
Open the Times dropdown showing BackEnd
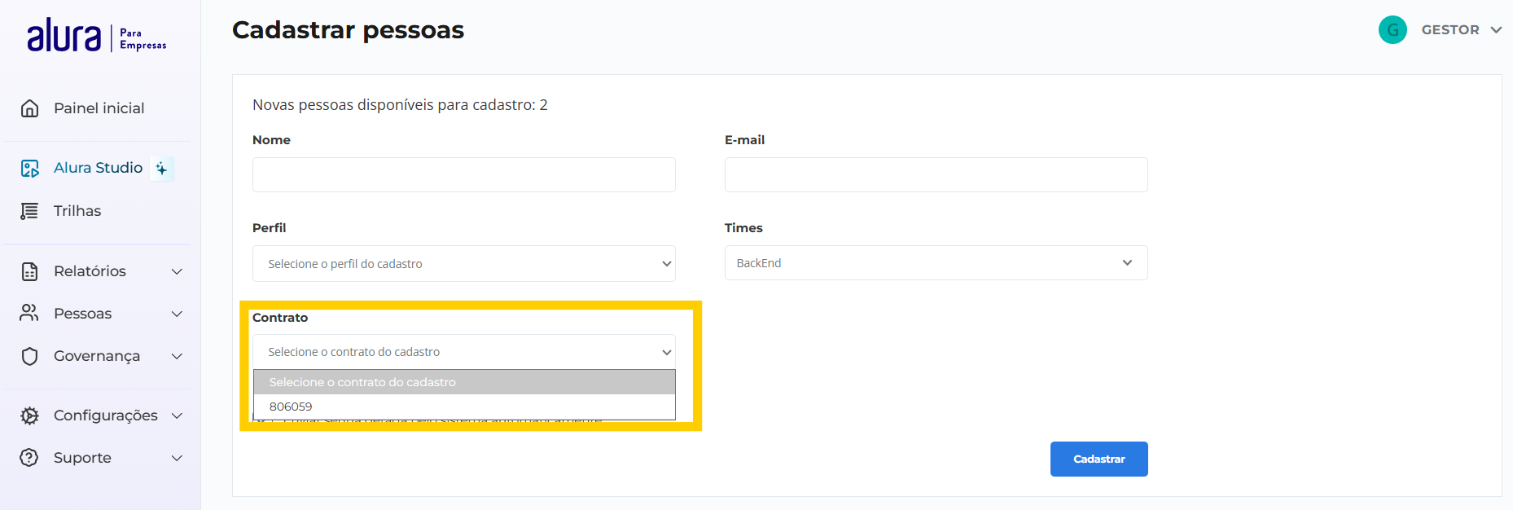[936, 263]
